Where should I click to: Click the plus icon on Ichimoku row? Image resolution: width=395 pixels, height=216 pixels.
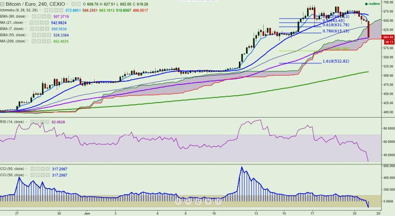click(x=56, y=10)
